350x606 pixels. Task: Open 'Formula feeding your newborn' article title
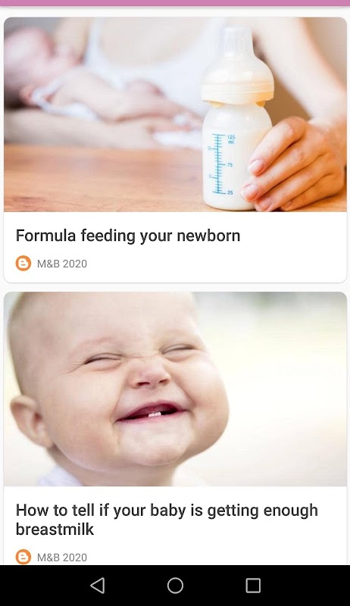pos(128,236)
